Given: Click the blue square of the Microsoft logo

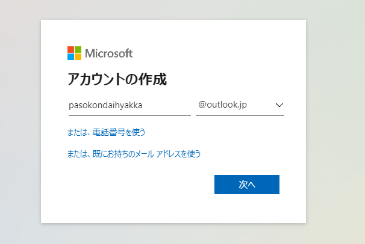Looking at the screenshot, I should click(x=70, y=57).
